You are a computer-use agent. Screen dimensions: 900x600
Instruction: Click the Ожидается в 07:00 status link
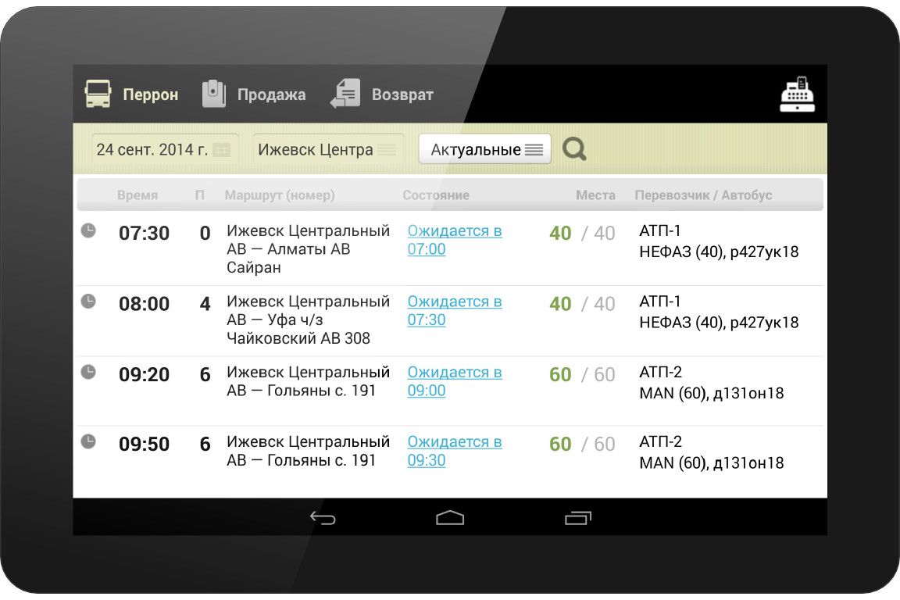454,240
